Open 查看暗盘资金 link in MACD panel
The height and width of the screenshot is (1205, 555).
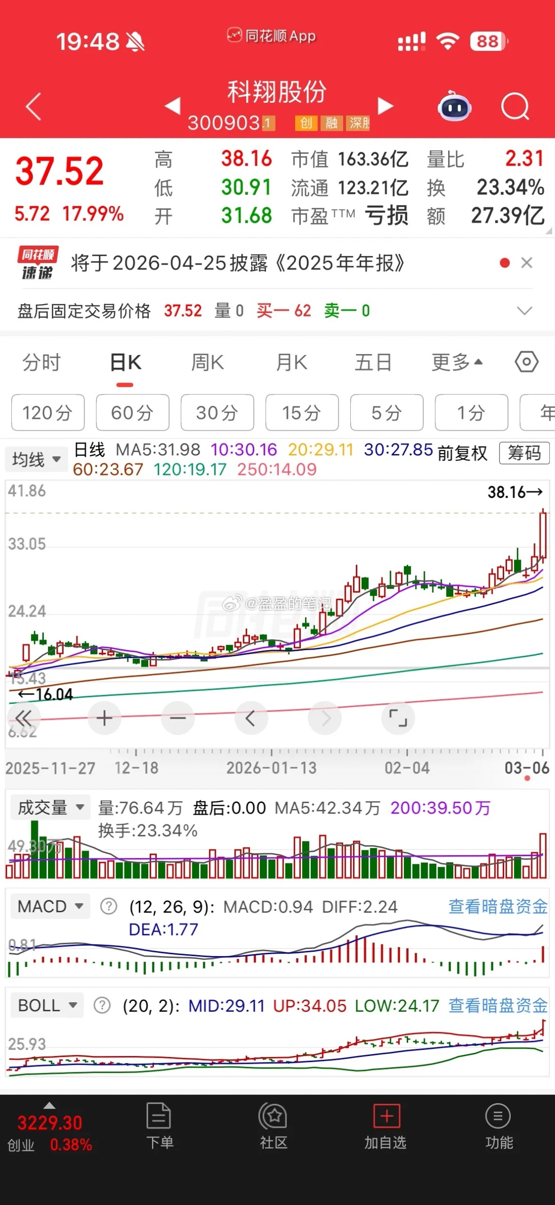(x=498, y=907)
